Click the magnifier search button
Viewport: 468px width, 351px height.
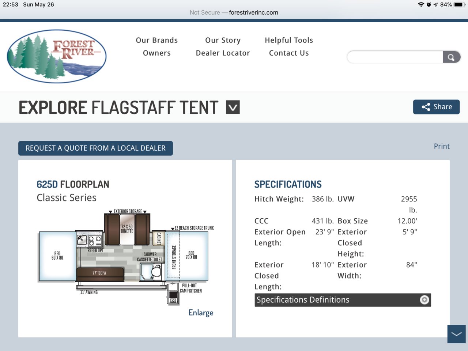coord(451,57)
